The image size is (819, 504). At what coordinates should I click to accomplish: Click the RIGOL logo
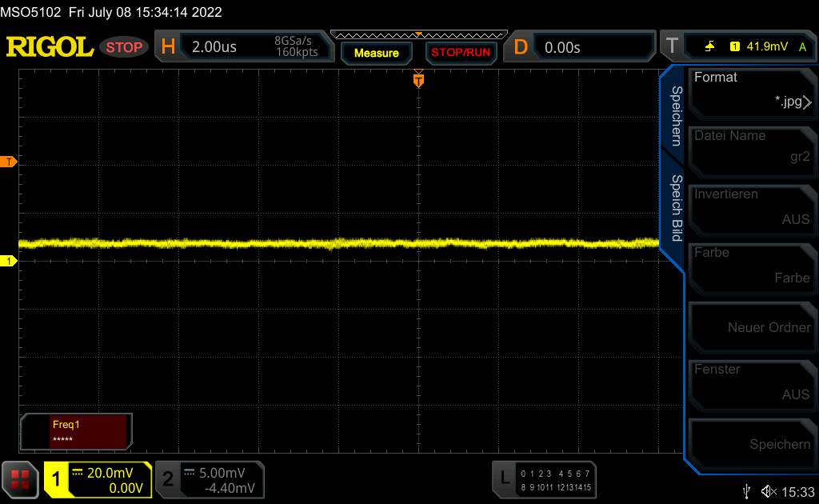coord(50,47)
